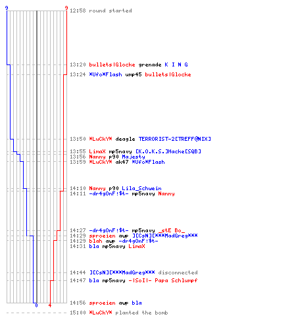Click the 14:56 timestamp marker
296x329 pixels.
point(78,303)
